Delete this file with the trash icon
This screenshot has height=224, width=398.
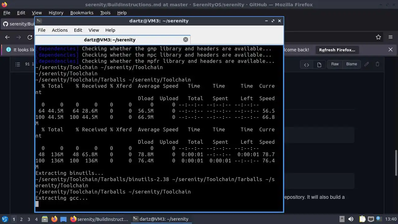[377, 64]
